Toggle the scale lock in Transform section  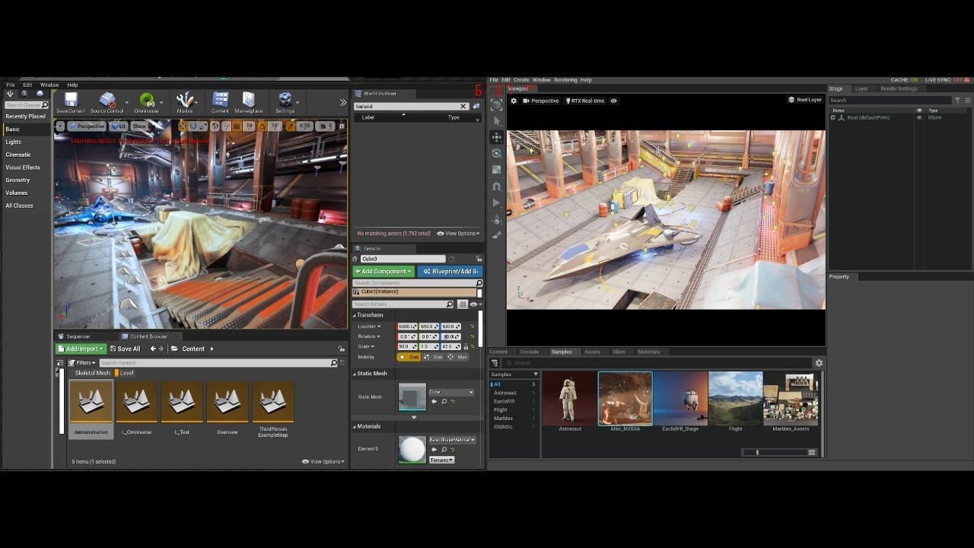click(466, 346)
